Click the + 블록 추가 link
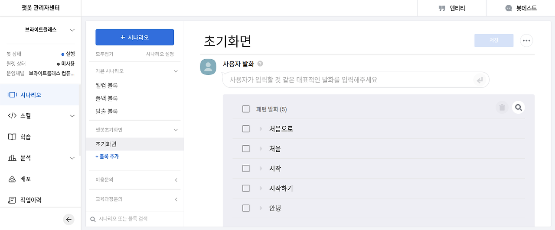 (x=107, y=157)
